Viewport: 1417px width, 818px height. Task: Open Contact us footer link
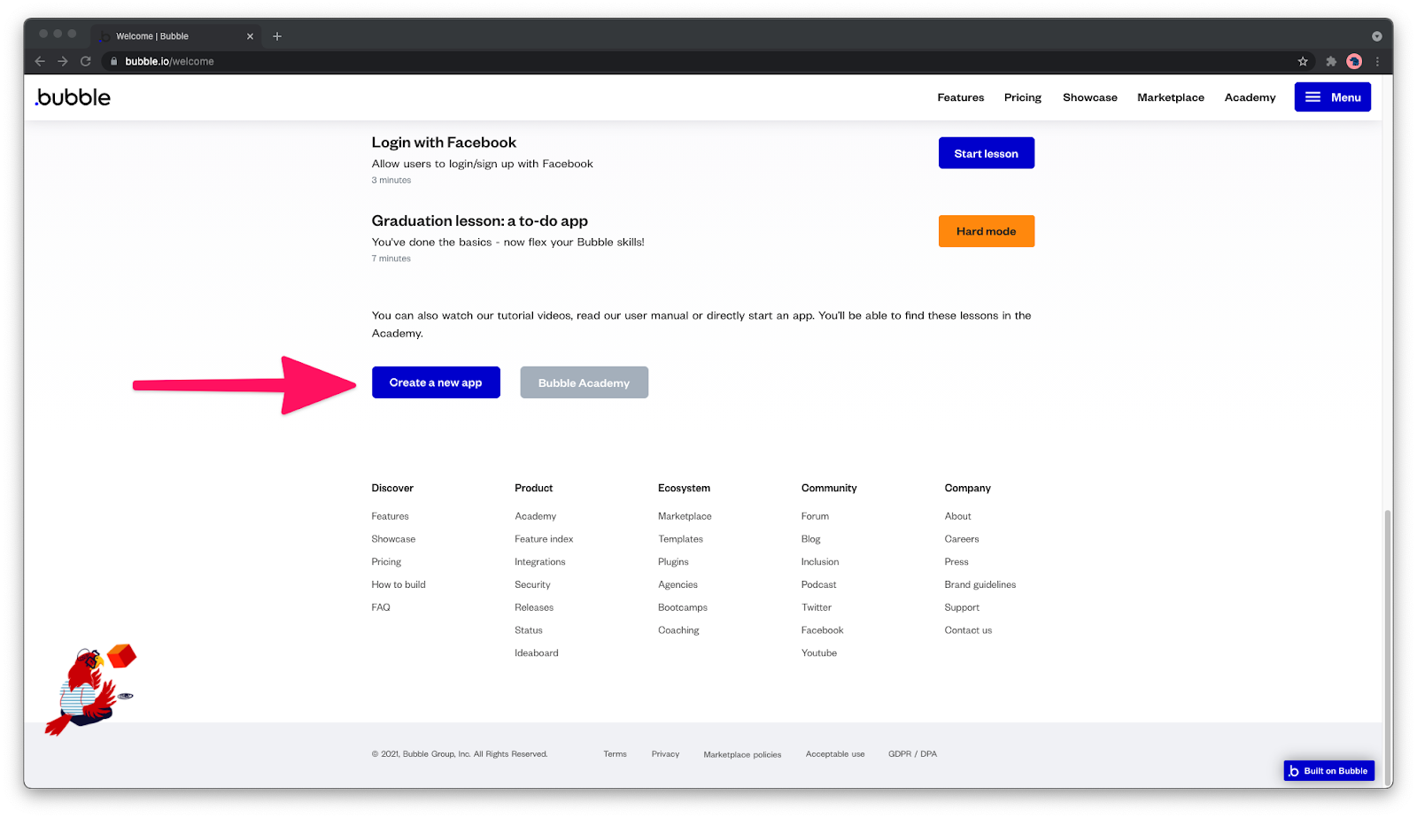pyautogui.click(x=968, y=630)
